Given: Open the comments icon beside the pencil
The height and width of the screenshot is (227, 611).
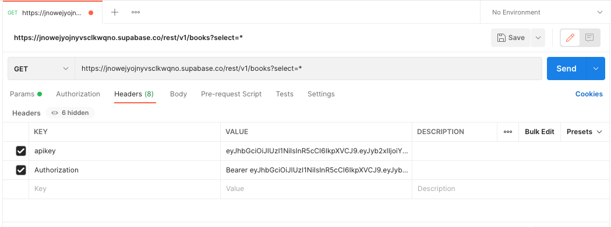Looking at the screenshot, I should click(x=589, y=38).
